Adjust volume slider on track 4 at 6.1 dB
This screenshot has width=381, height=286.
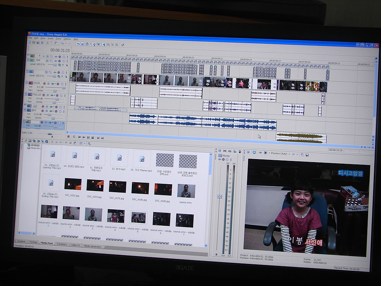tap(64, 88)
